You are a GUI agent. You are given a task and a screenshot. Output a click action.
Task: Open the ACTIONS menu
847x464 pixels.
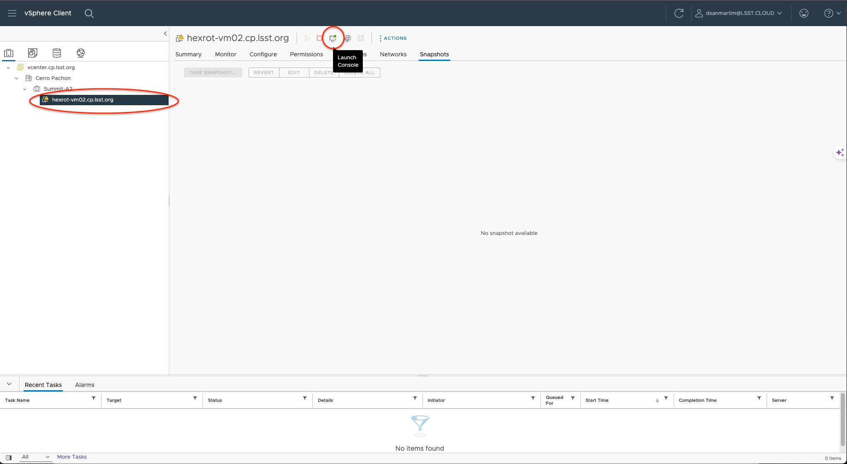[393, 38]
